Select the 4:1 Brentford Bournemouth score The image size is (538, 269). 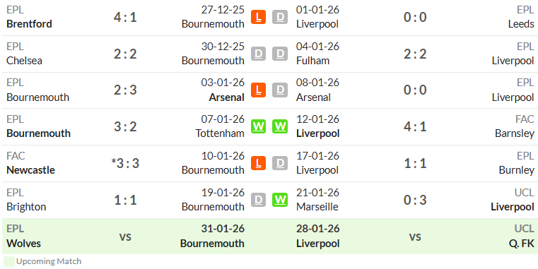coord(125,17)
